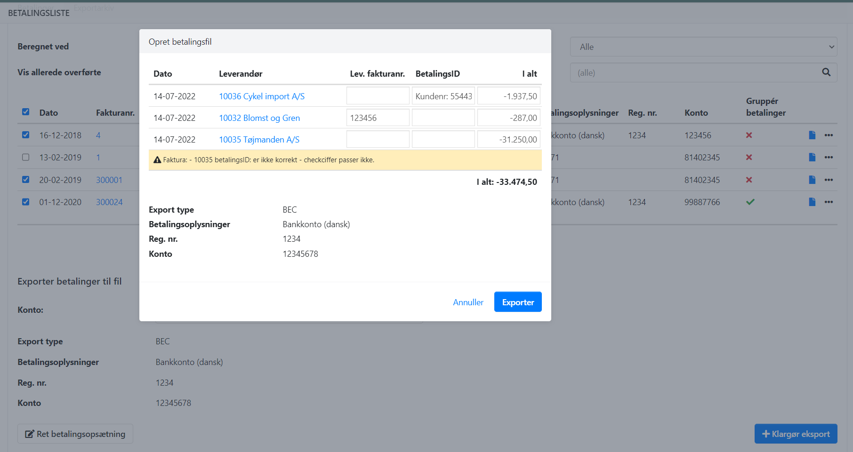Screen dimensions: 853x452
Task: Click green checkmark for konto 99887766
Action: (750, 202)
